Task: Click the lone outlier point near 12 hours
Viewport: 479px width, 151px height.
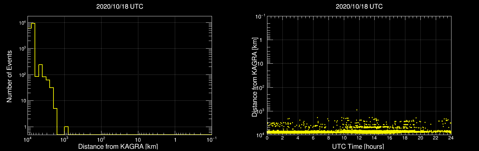Action: point(357,110)
